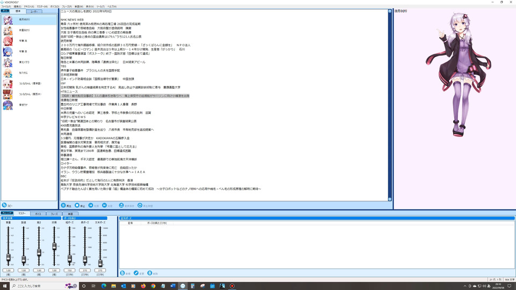516x290 pixels.
Task: Open the Voice (ボイス) menu
Action: pos(55,6)
